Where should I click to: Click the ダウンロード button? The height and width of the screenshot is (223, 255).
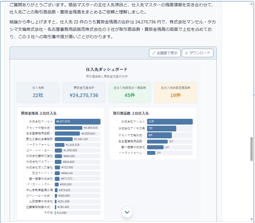(x=197, y=53)
